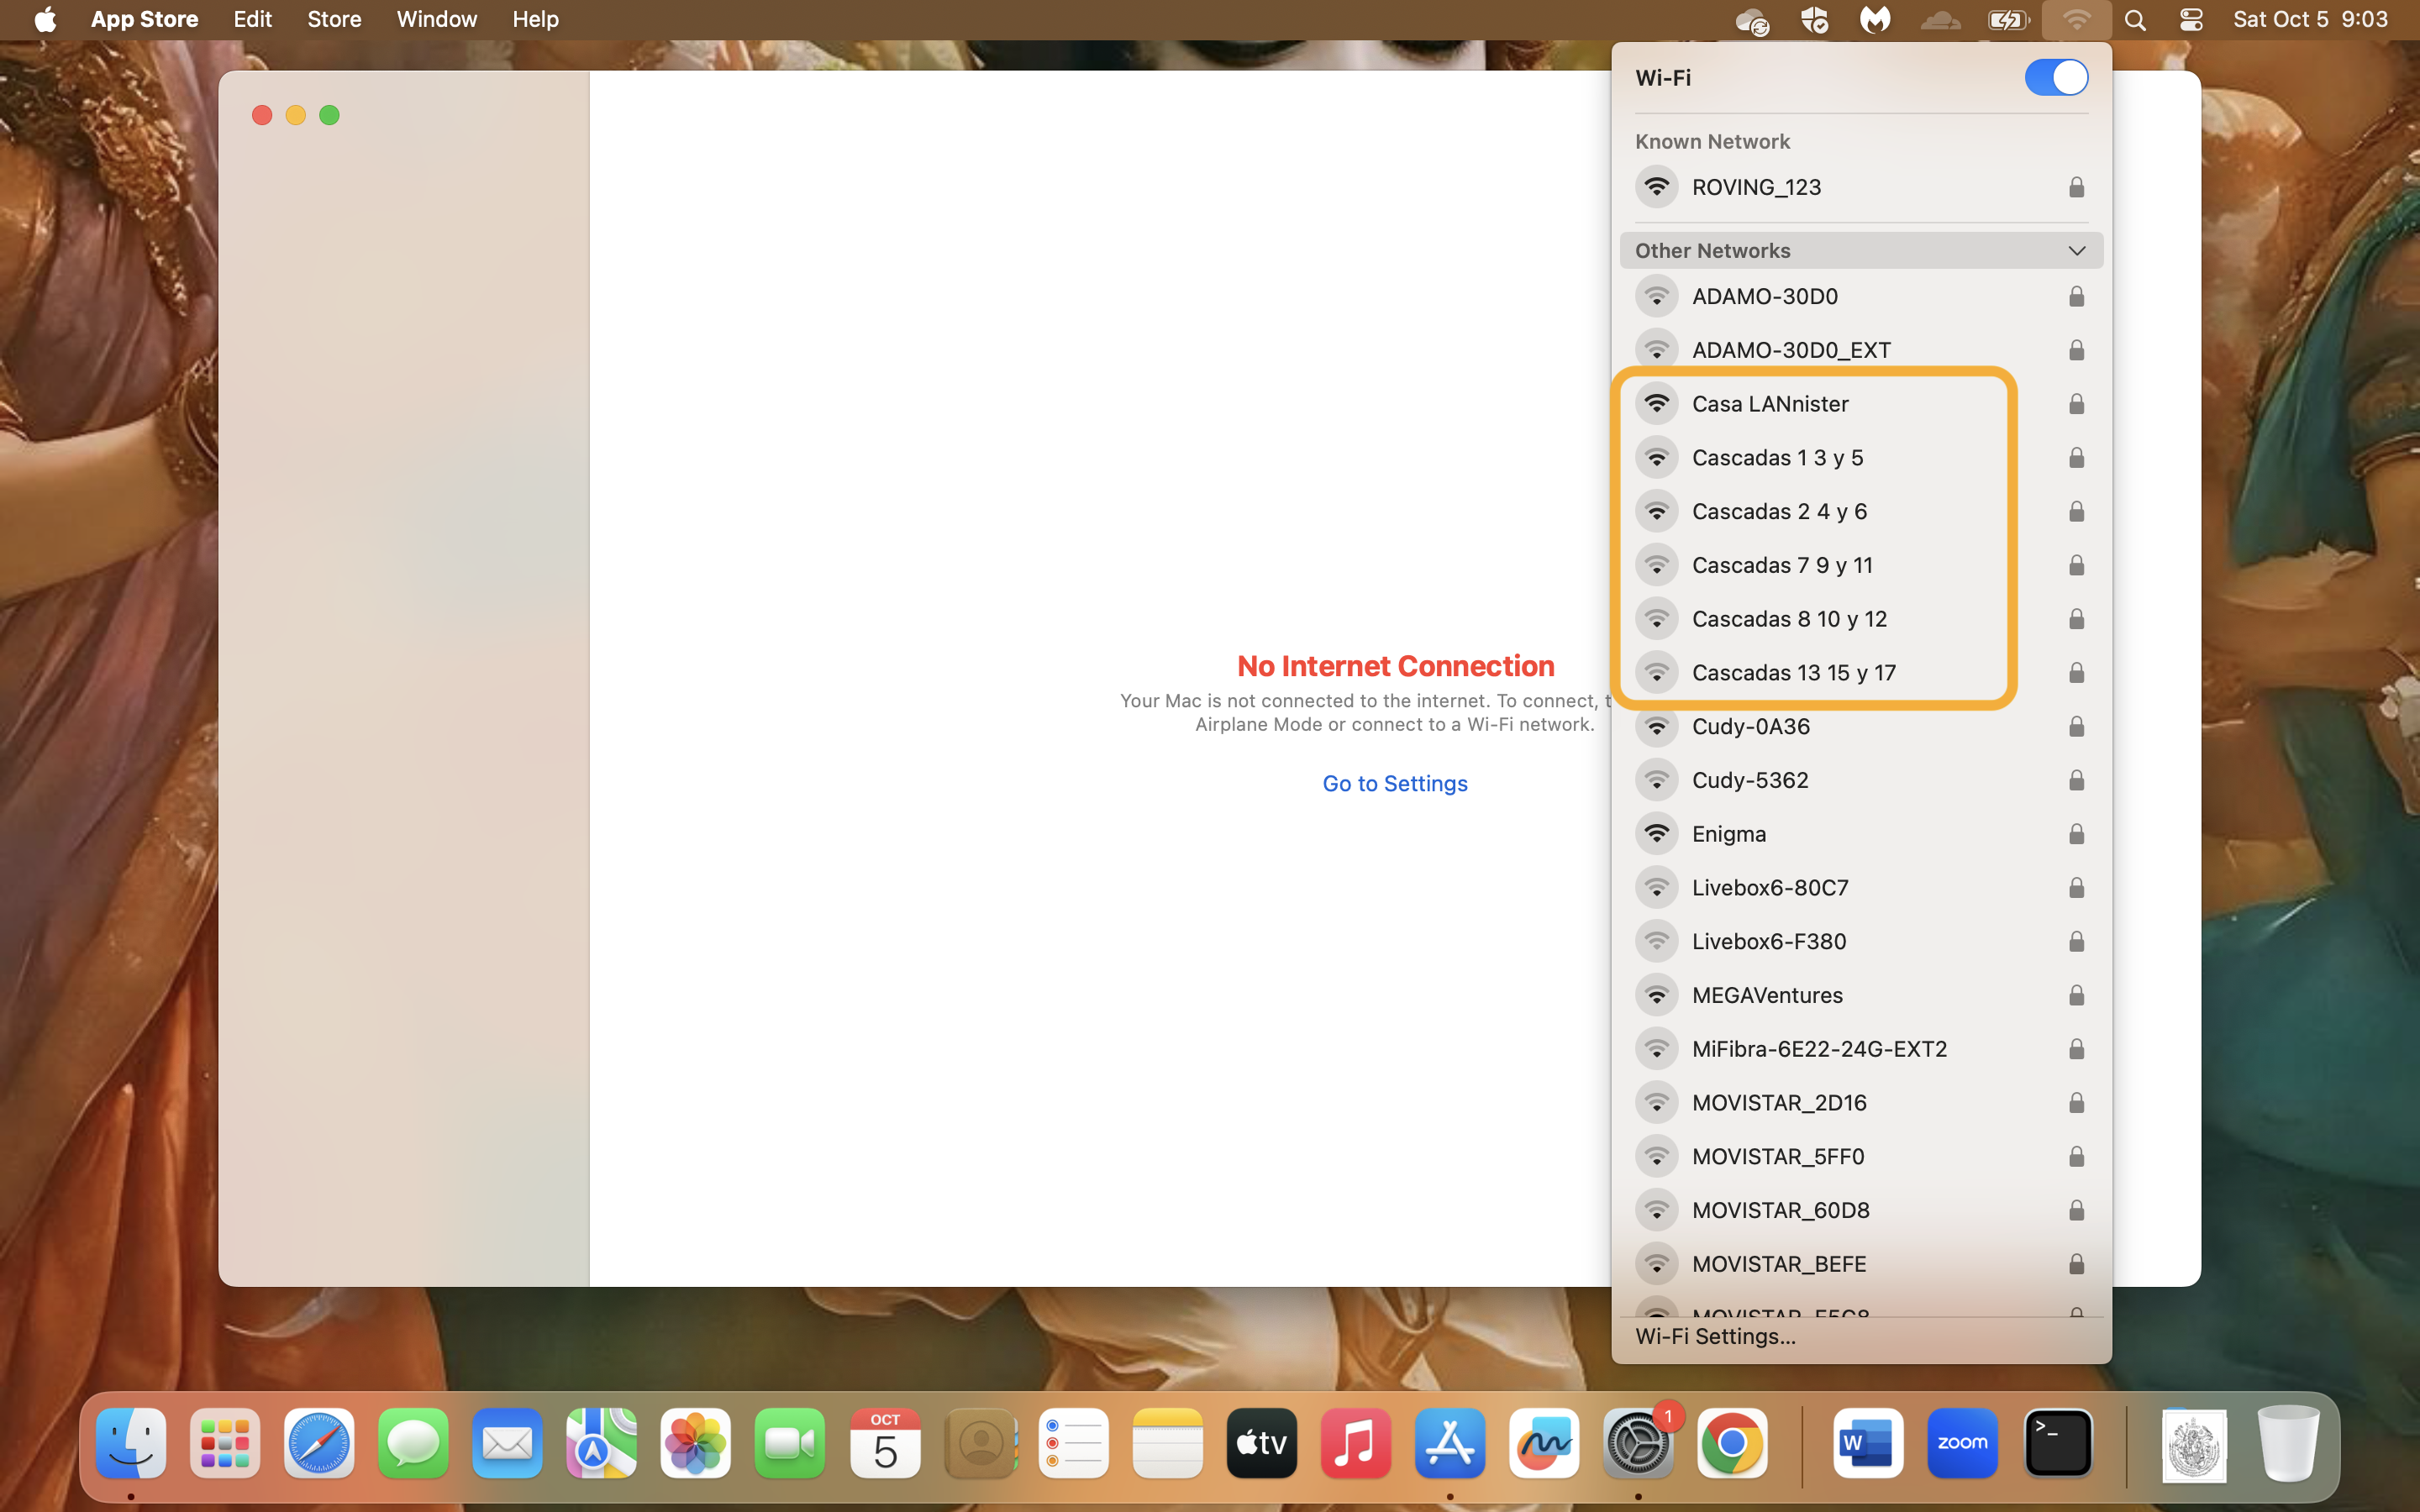2420x1512 pixels.
Task: Click the date and time in the menu bar
Action: click(2311, 20)
